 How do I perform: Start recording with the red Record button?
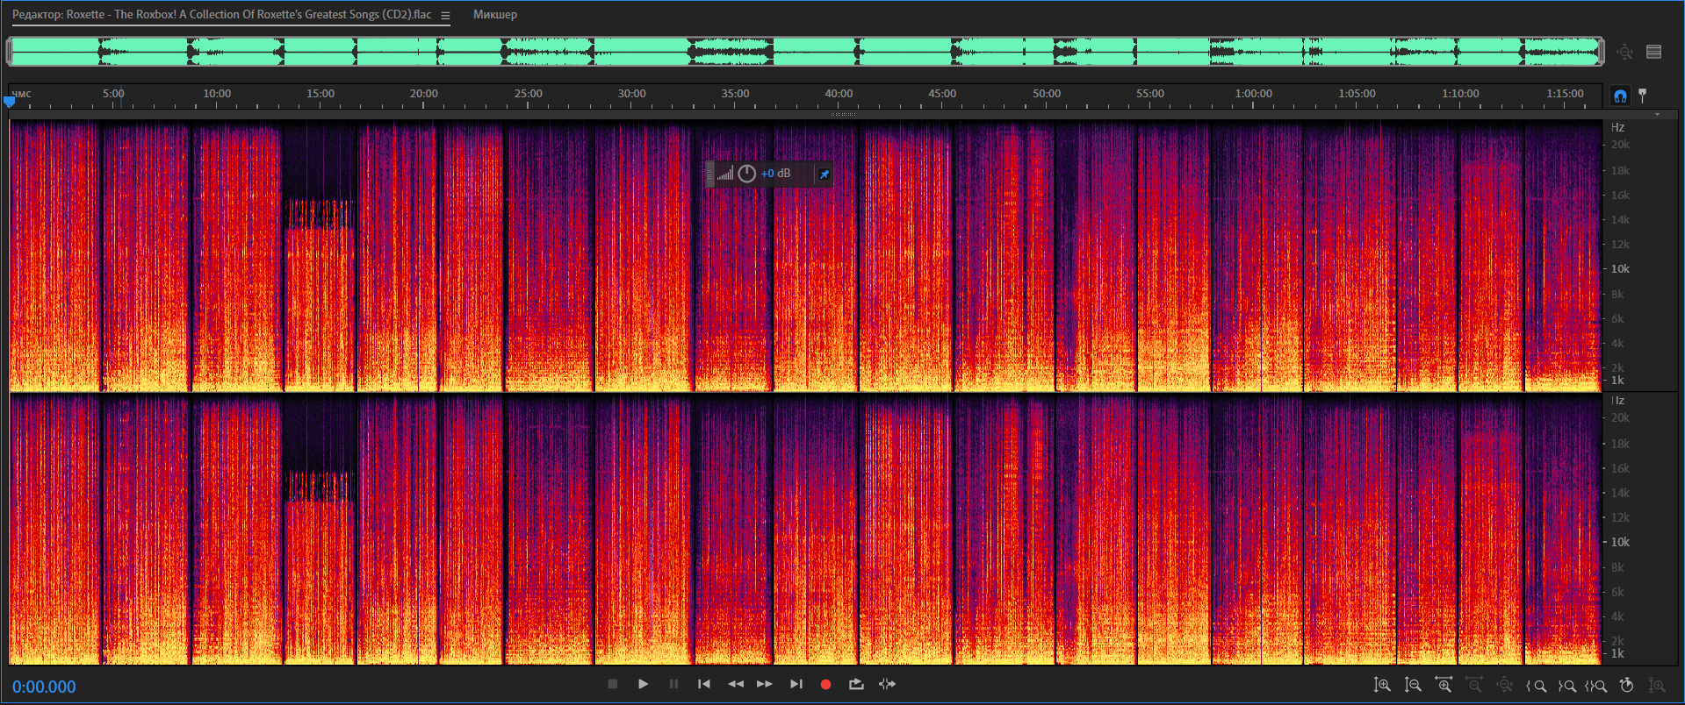tap(825, 684)
